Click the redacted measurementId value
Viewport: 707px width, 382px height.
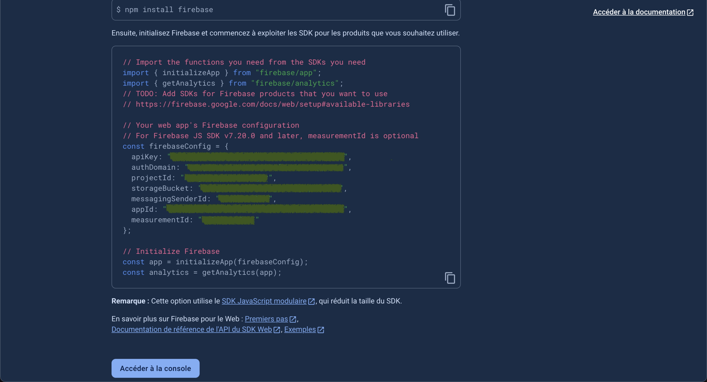tap(228, 220)
